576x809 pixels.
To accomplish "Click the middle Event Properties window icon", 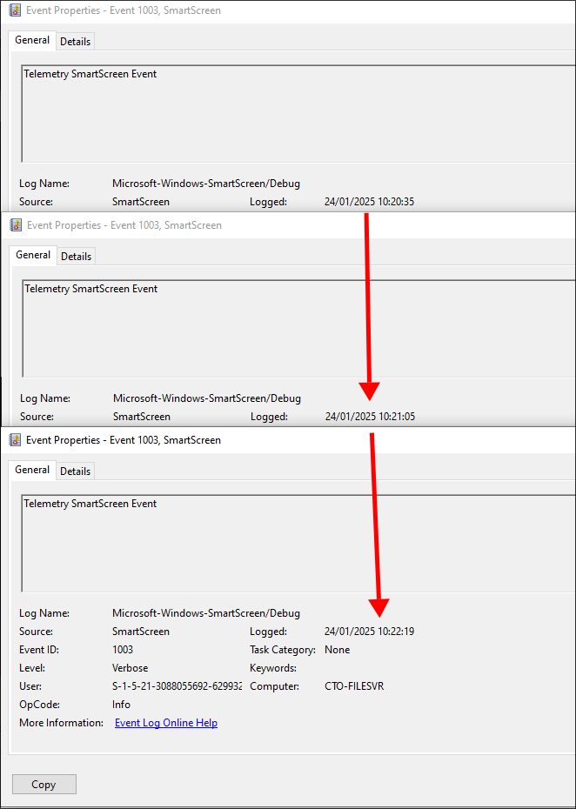I will pyautogui.click(x=16, y=225).
